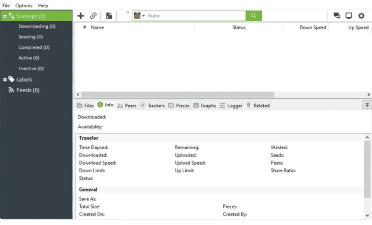Switch to the Peers tab
This screenshot has width=372, height=225.
(127, 106)
